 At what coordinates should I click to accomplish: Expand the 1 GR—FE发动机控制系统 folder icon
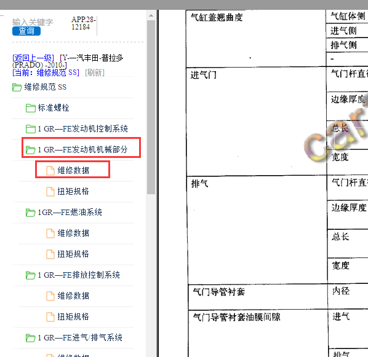pos(31,129)
